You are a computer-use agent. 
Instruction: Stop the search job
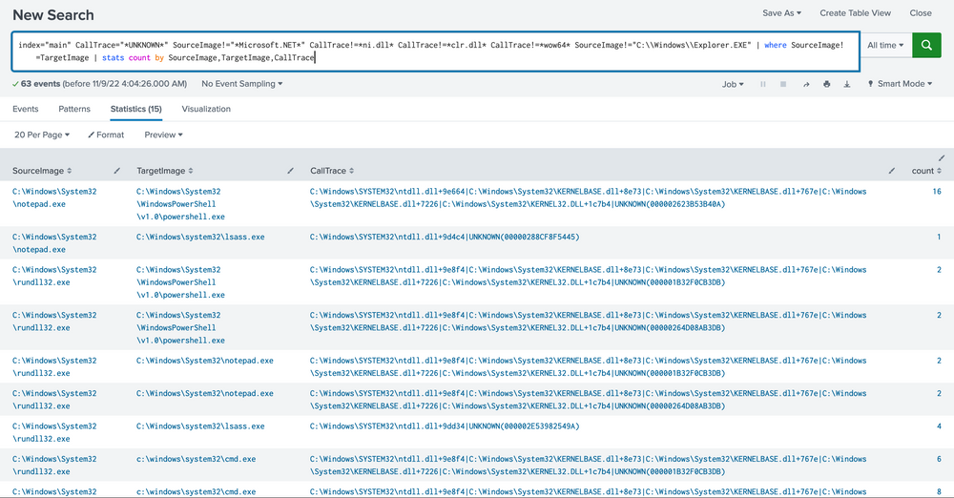pyautogui.click(x=782, y=84)
